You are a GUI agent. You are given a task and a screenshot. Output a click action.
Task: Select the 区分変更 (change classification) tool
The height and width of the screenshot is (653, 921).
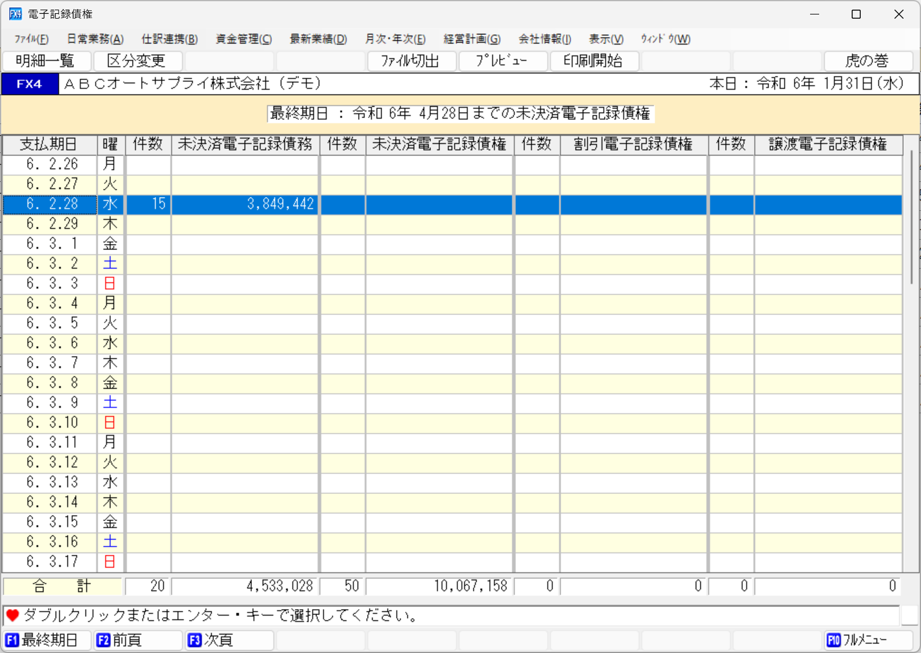coord(137,61)
